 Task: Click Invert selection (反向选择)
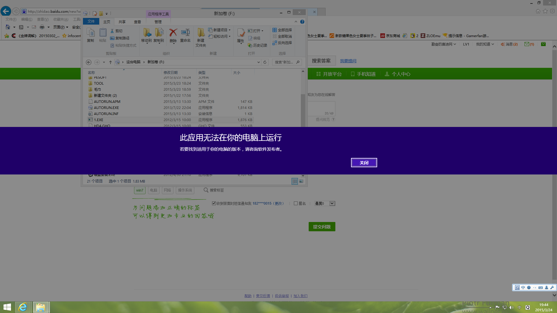pos(282,43)
